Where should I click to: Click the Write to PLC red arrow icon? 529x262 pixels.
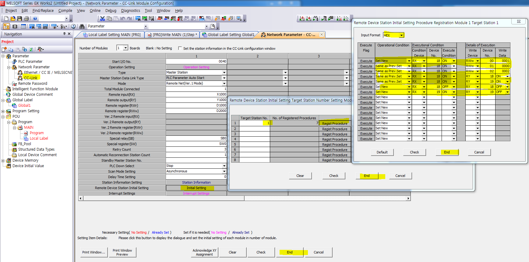pyautogui.click(x=160, y=19)
